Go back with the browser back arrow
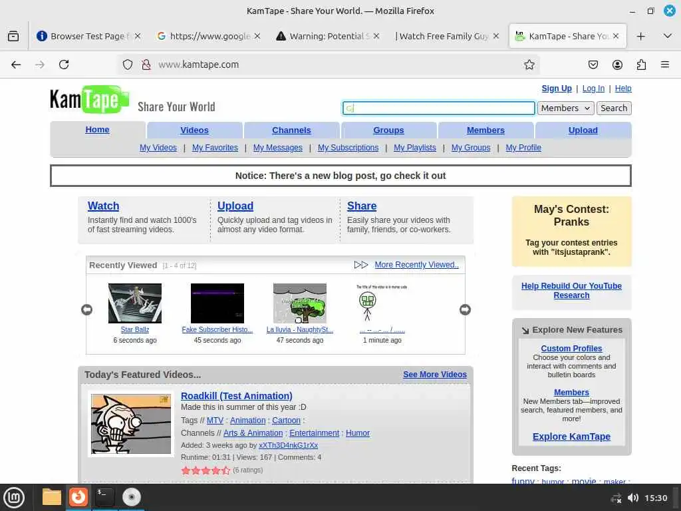Viewport: 681px width, 511px height. coord(16,65)
